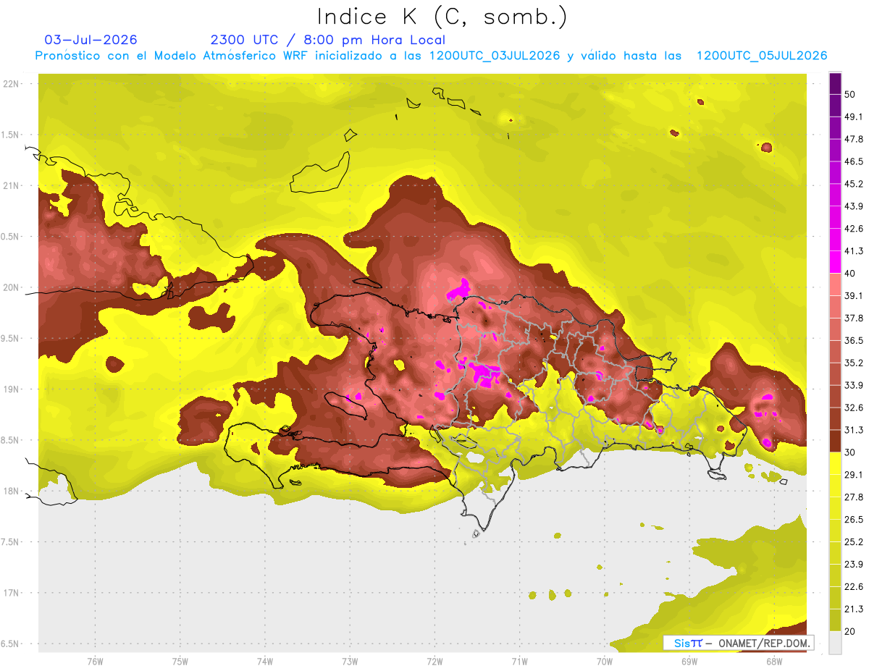Click the "20N" latitude label
Image resolution: width=869 pixels, height=671 pixels.
tap(12, 287)
